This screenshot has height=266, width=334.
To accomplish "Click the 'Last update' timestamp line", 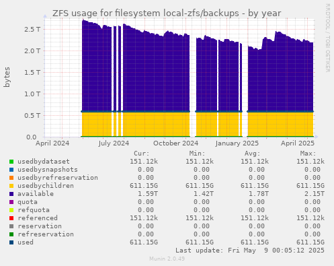I will tap(250, 251).
